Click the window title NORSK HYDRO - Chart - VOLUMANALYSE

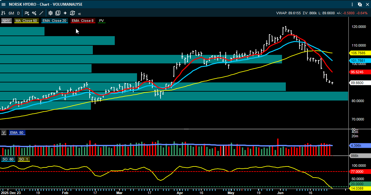pyautogui.click(x=46, y=4)
